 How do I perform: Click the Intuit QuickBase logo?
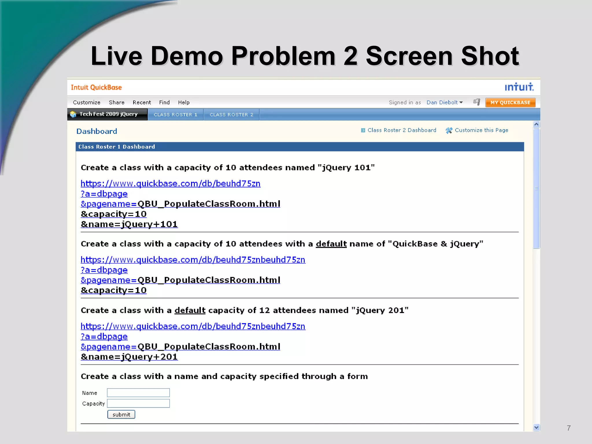(96, 87)
